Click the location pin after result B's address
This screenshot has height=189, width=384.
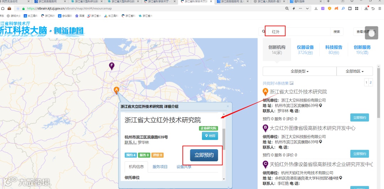tap(320, 142)
